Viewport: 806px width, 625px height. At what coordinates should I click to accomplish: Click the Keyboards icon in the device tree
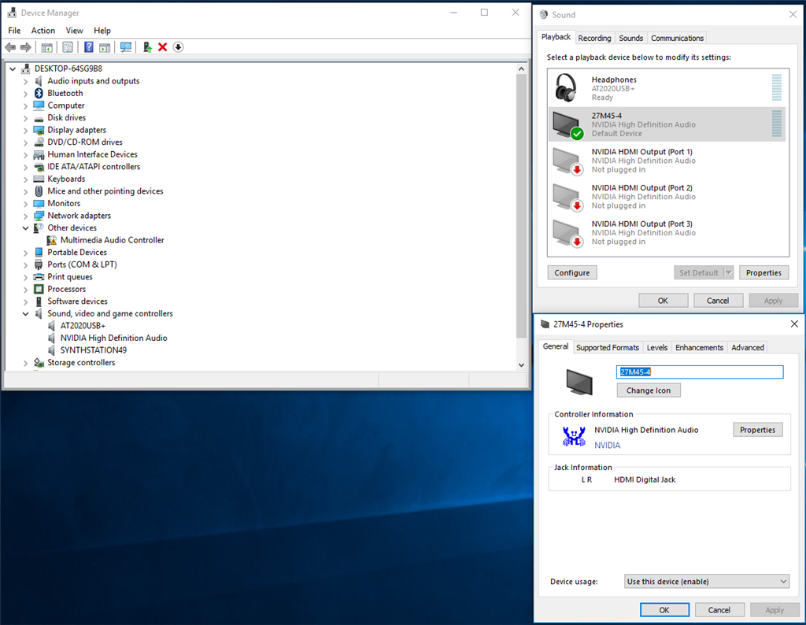pos(39,179)
